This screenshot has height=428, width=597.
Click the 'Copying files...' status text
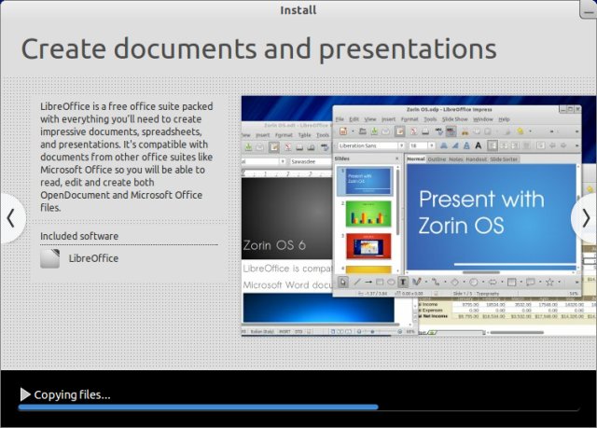pos(73,395)
